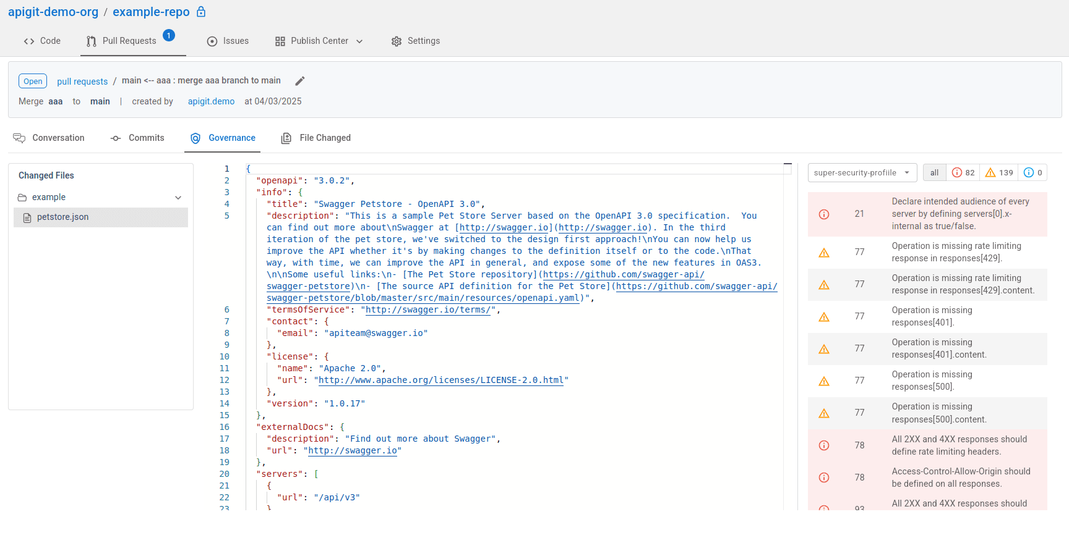This screenshot has width=1069, height=551.
Task: Open the example-repo repository link
Action: point(151,12)
